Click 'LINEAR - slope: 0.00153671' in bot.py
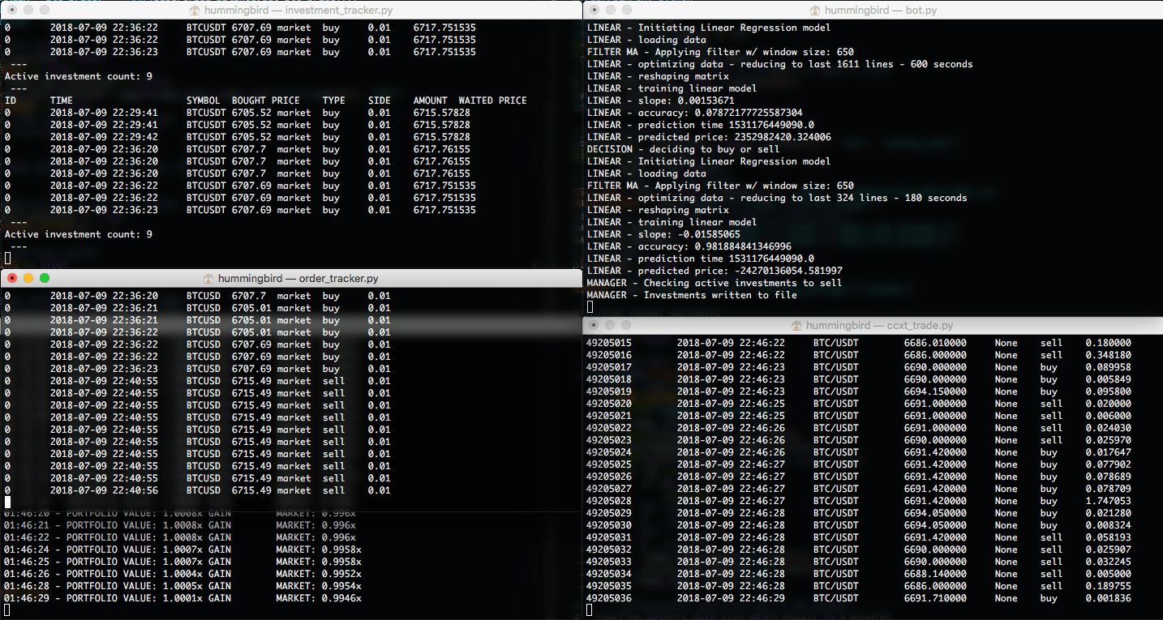The height and width of the screenshot is (620, 1163). click(x=660, y=100)
